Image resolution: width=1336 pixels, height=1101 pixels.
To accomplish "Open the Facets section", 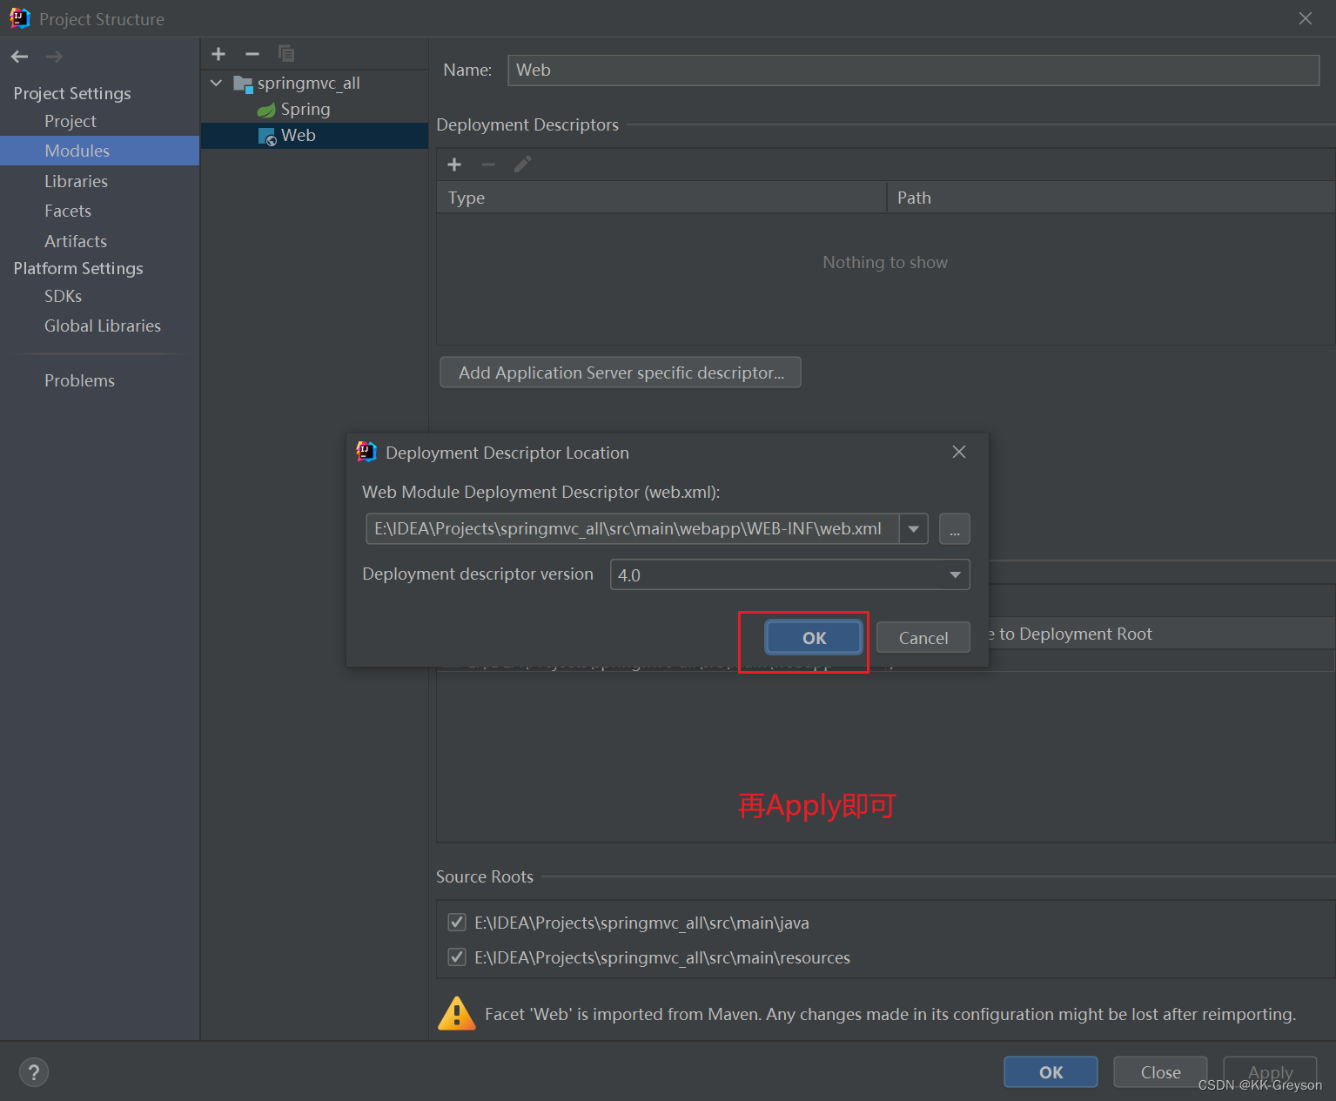I will point(68,211).
